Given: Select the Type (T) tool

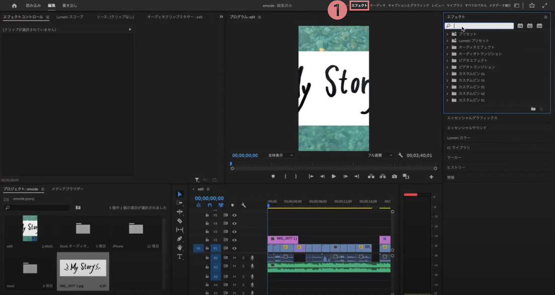Looking at the screenshot, I should (179, 256).
